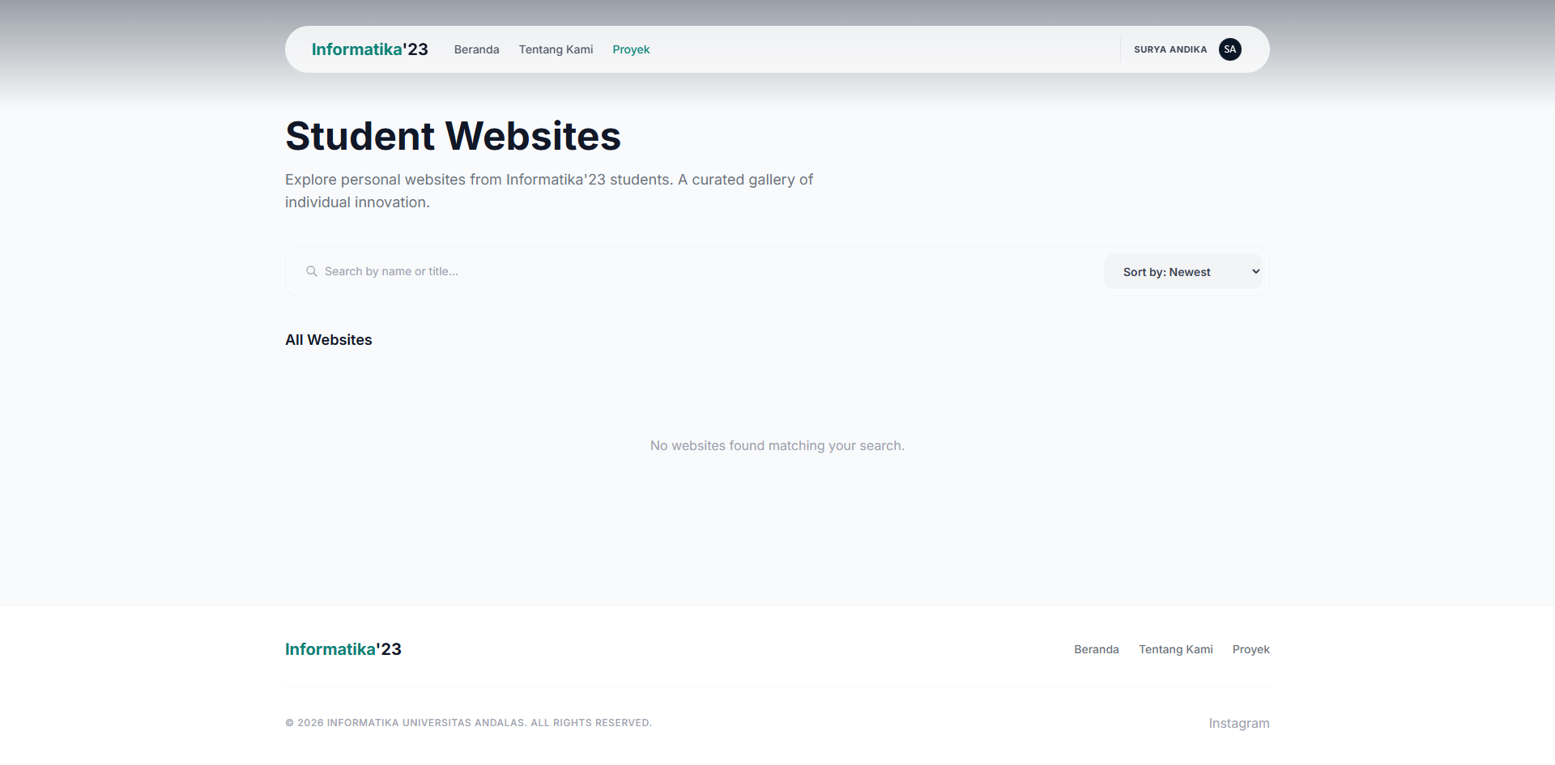Click the Explore personal websites description text
This screenshot has height=765, width=1555.
coord(549,191)
